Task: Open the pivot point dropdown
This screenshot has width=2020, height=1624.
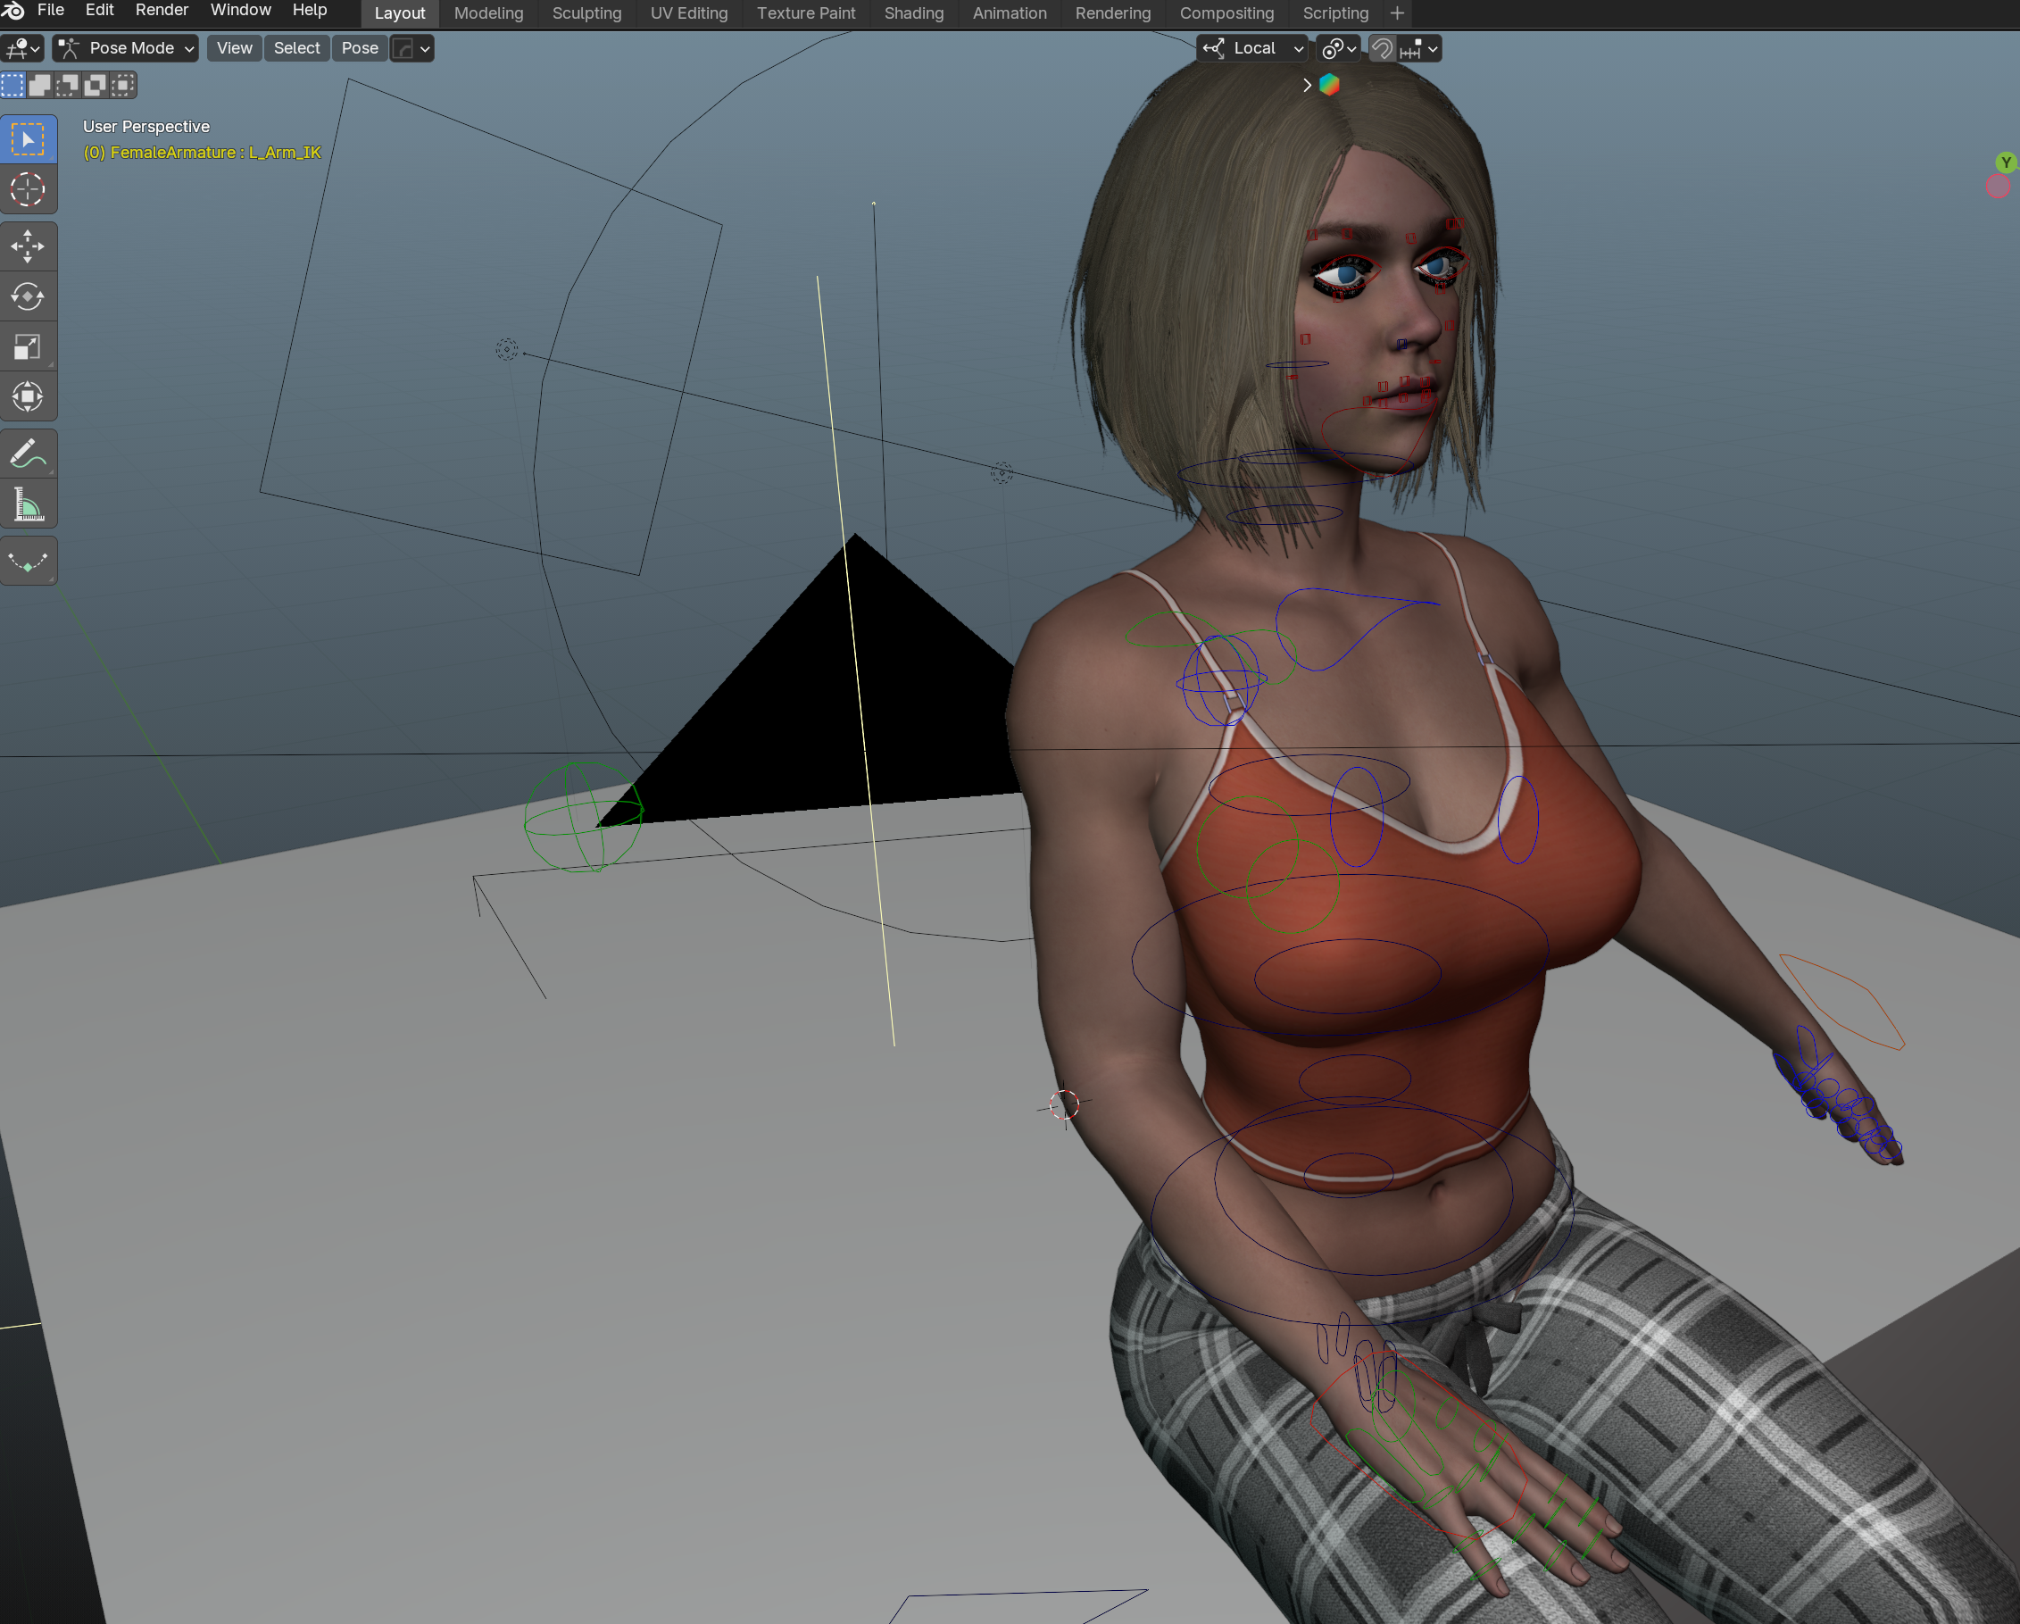Action: (x=1338, y=48)
